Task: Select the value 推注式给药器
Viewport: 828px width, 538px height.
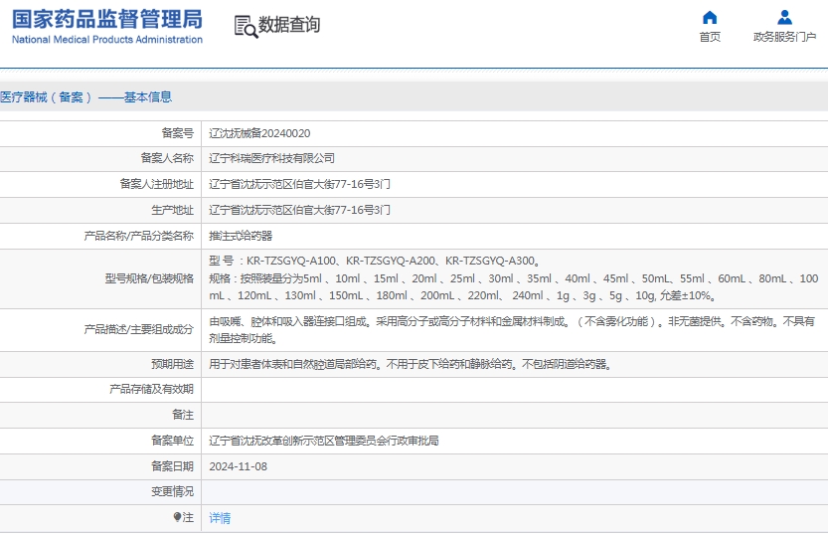Action: (x=241, y=236)
